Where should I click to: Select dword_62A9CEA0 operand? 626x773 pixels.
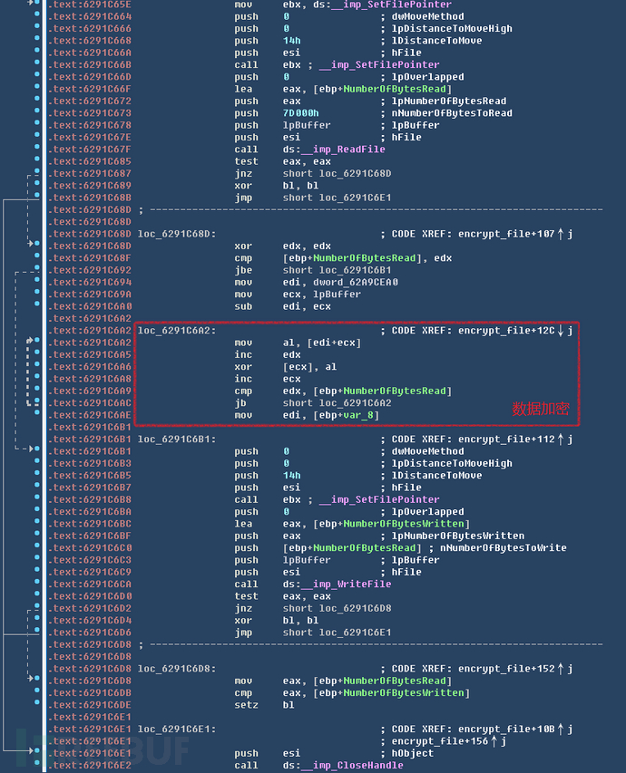point(356,282)
